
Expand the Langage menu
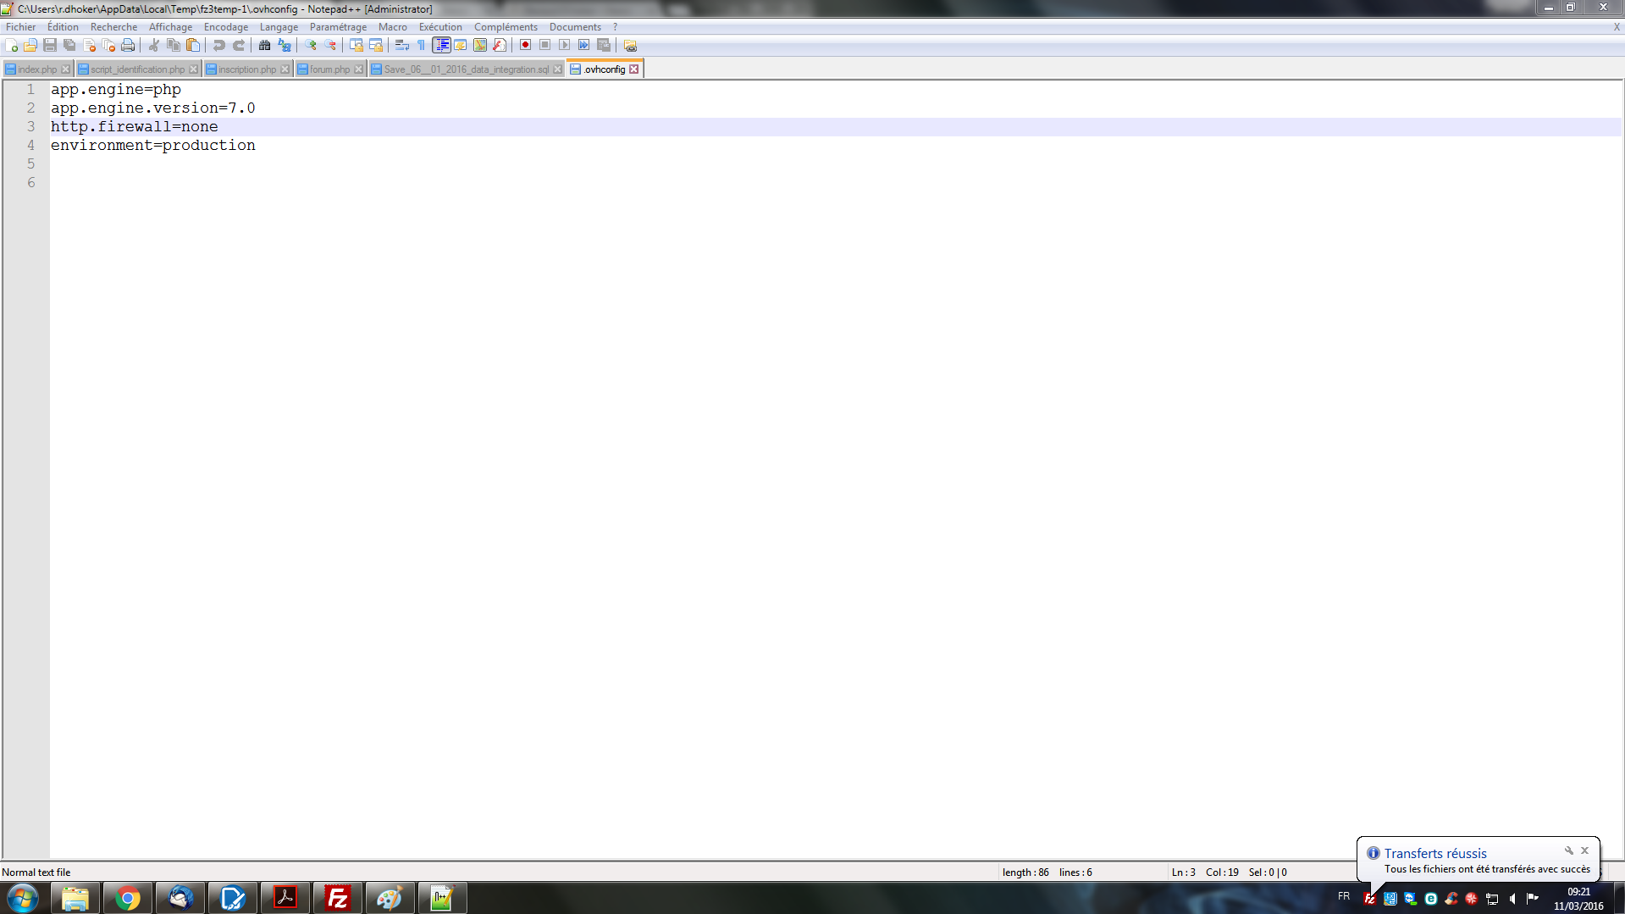click(279, 27)
